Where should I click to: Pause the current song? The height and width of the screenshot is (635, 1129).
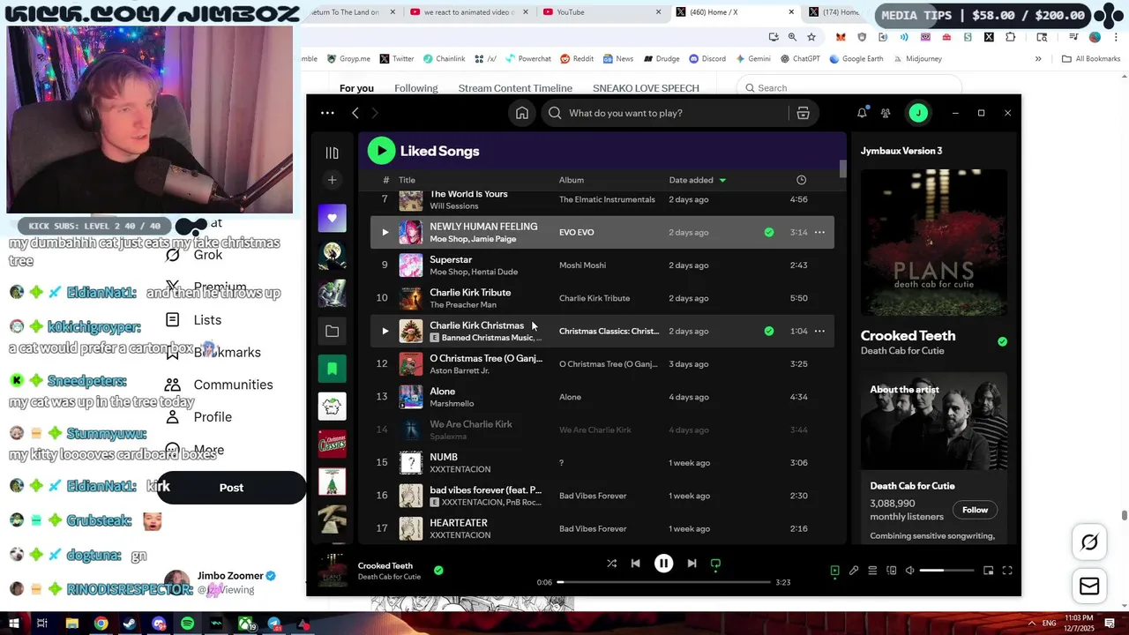(663, 564)
